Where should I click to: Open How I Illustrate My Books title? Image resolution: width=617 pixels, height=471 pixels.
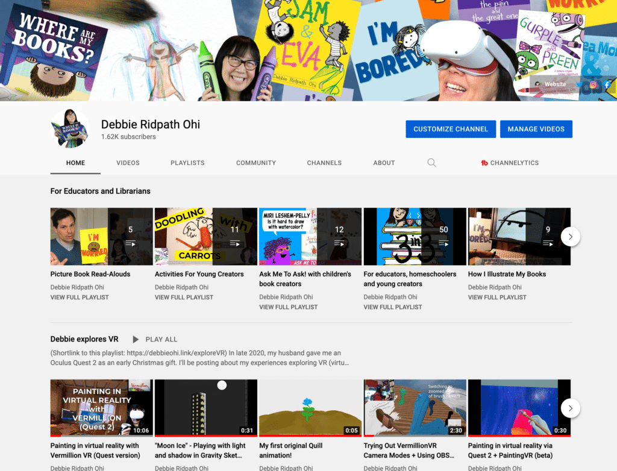coord(507,274)
